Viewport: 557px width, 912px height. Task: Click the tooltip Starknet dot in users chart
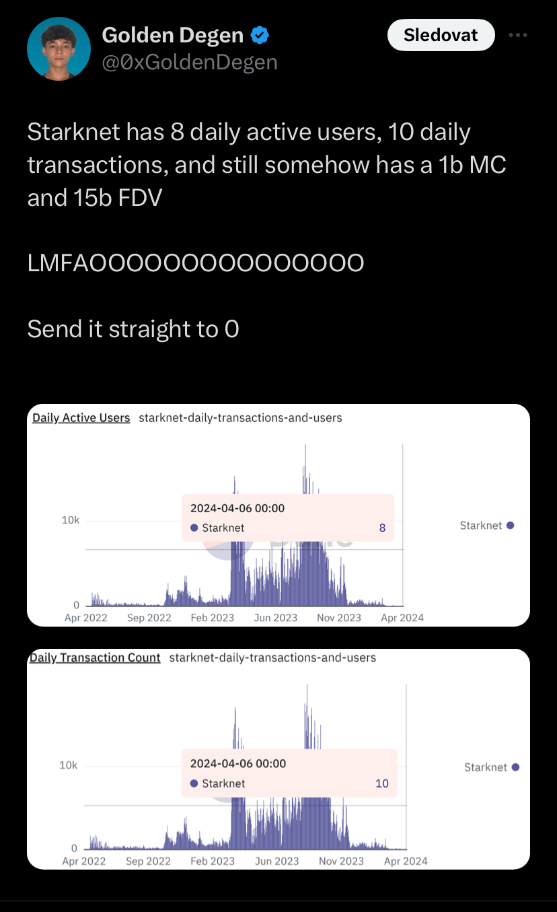(194, 528)
